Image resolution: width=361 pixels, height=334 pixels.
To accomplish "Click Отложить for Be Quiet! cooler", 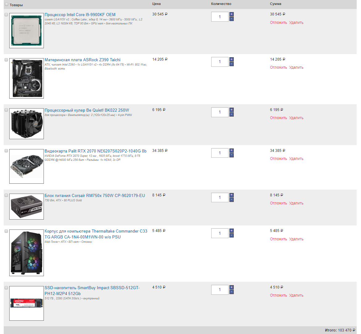I will click(278, 118).
